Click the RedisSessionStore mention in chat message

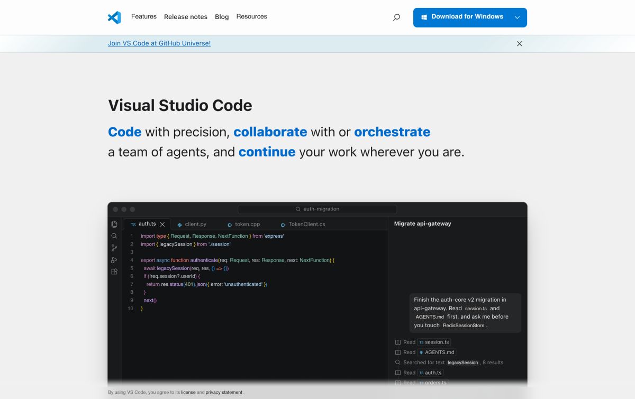click(464, 326)
